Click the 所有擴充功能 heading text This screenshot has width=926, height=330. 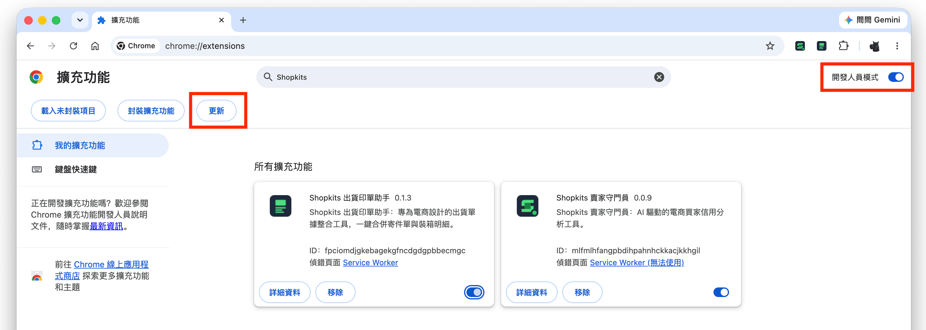(x=283, y=167)
